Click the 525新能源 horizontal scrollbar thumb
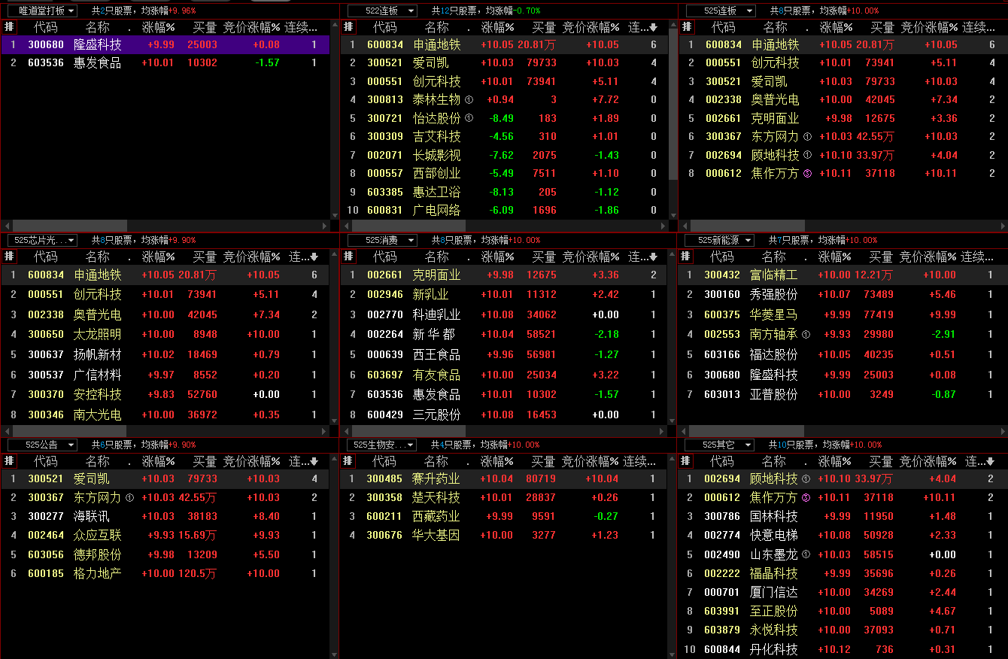 [746, 431]
